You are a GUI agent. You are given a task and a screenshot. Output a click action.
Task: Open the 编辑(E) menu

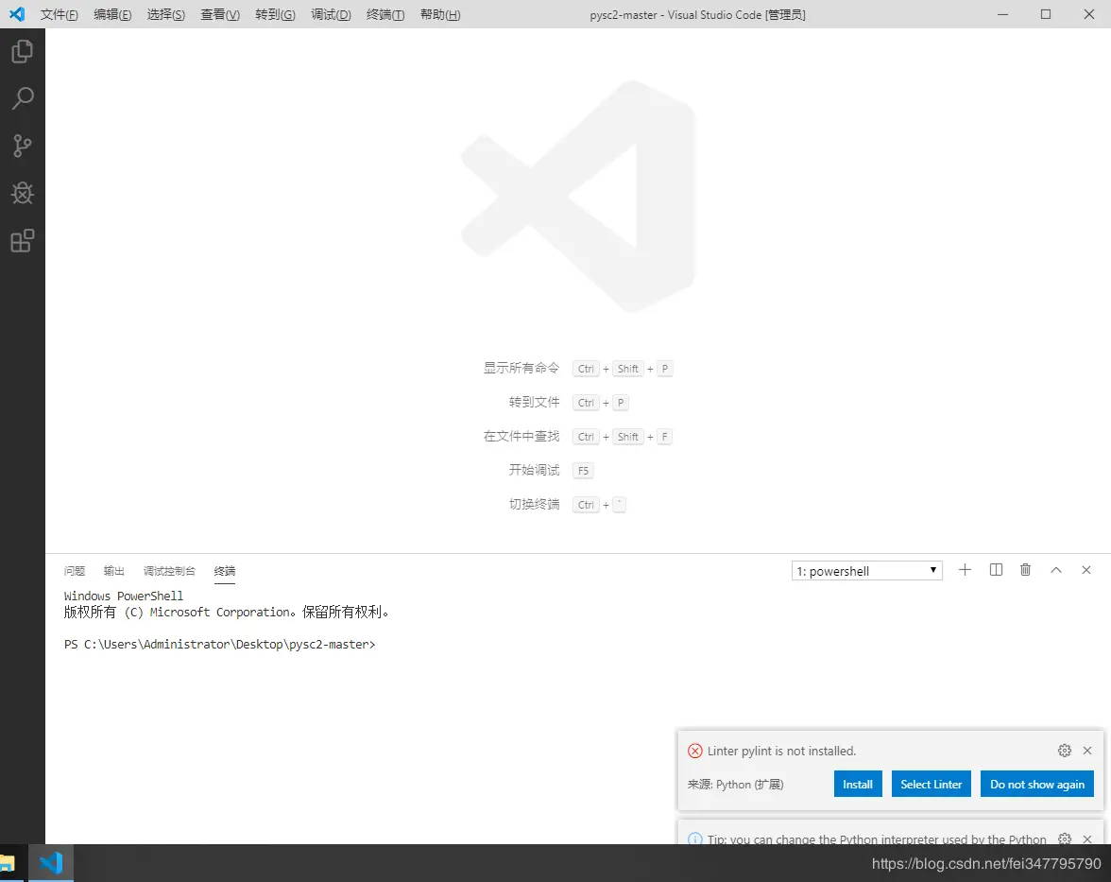pos(112,15)
